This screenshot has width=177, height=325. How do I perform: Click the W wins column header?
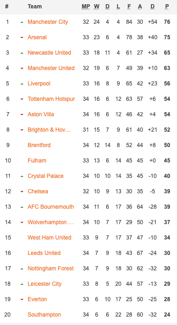click(96, 7)
